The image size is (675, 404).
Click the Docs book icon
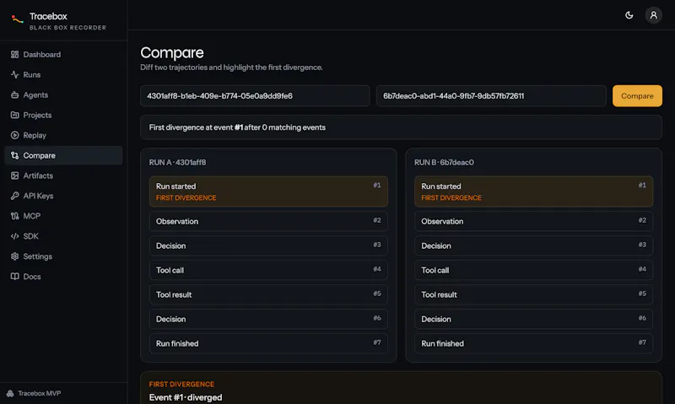point(14,277)
